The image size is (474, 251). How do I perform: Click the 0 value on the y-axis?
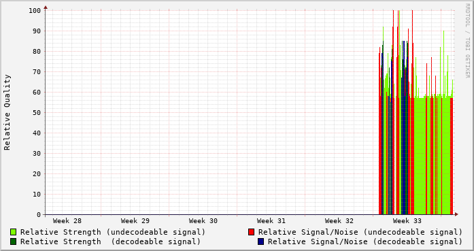click(39, 215)
